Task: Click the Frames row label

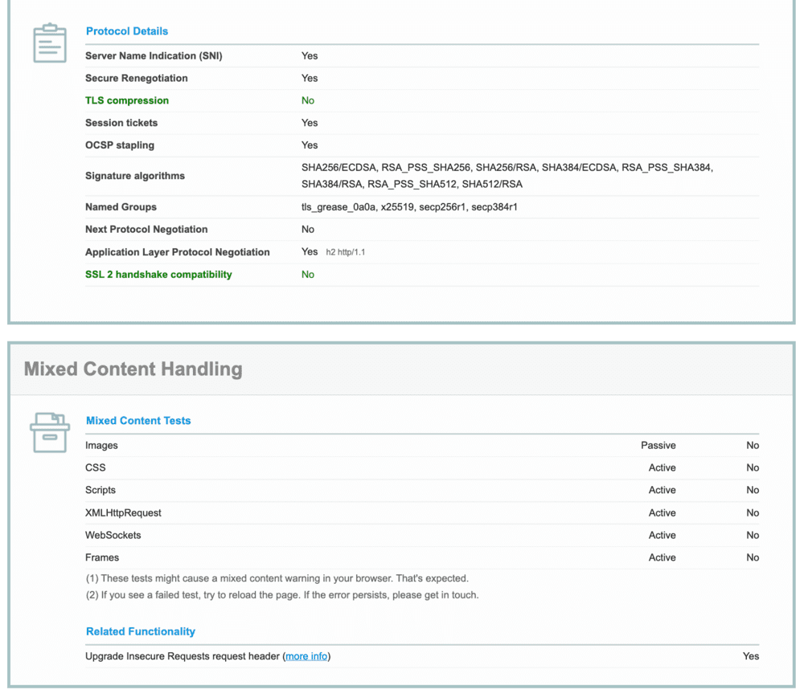Action: pyautogui.click(x=102, y=557)
